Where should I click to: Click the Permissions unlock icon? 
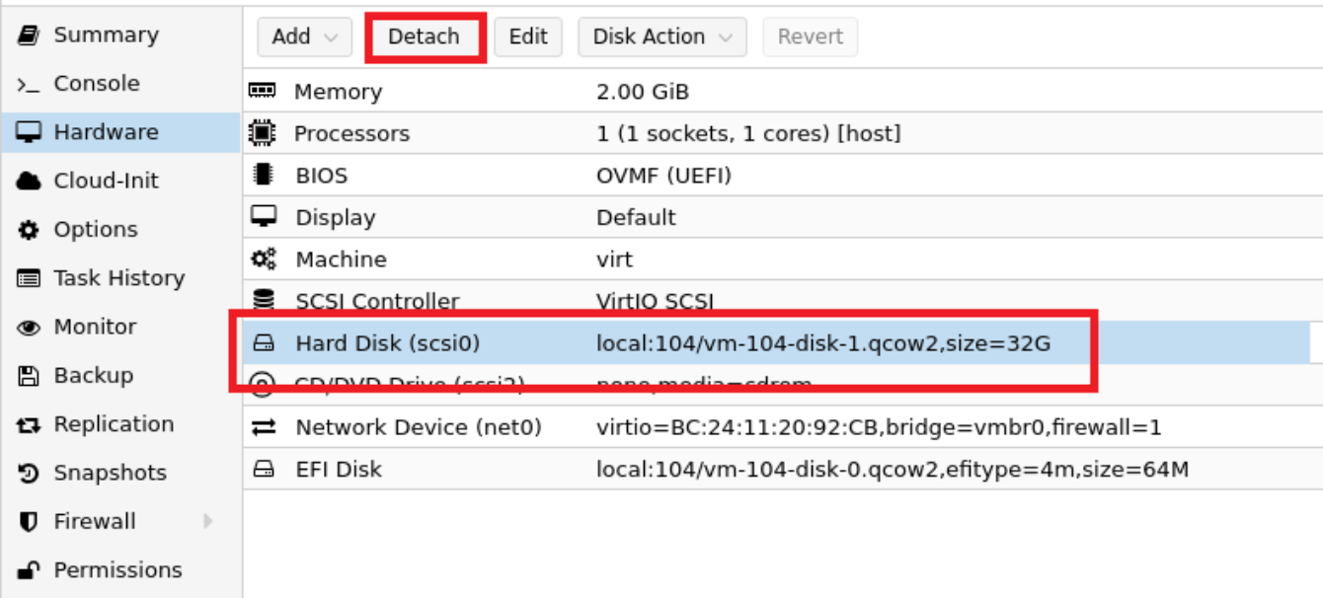coord(29,570)
